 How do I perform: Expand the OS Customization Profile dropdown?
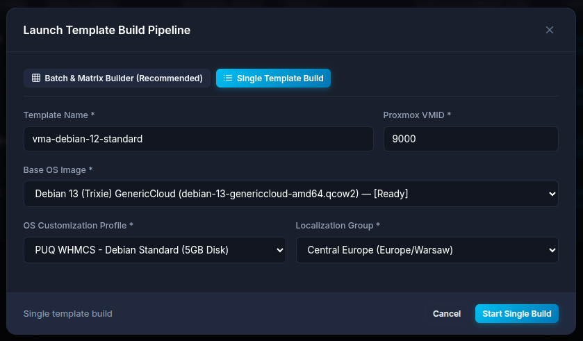[155, 250]
